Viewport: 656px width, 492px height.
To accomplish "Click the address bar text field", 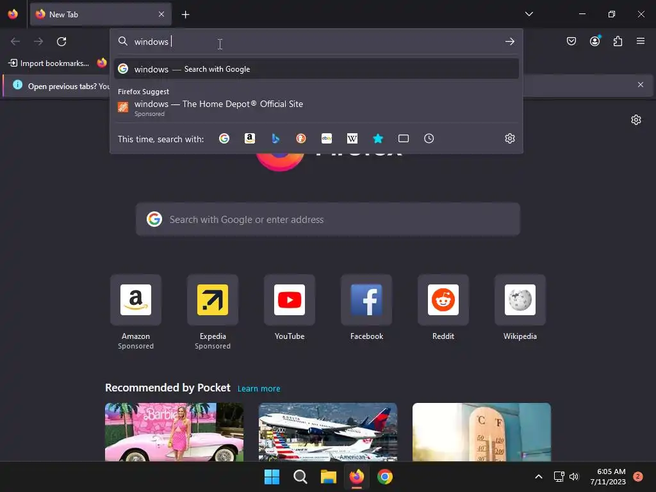I will [316, 42].
